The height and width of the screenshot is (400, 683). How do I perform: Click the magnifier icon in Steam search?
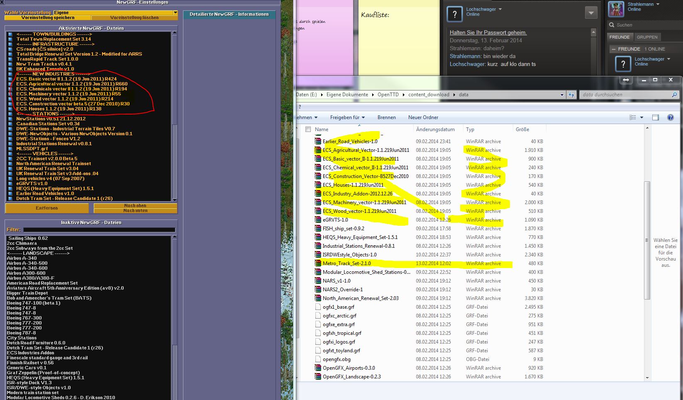pos(612,25)
